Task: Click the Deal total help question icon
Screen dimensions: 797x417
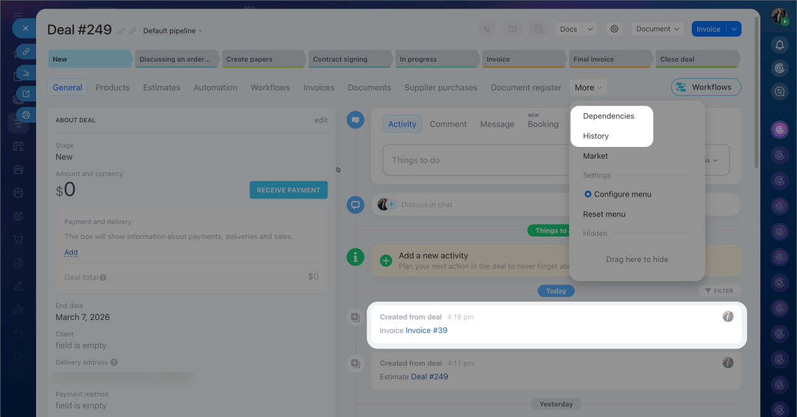Action: [103, 278]
